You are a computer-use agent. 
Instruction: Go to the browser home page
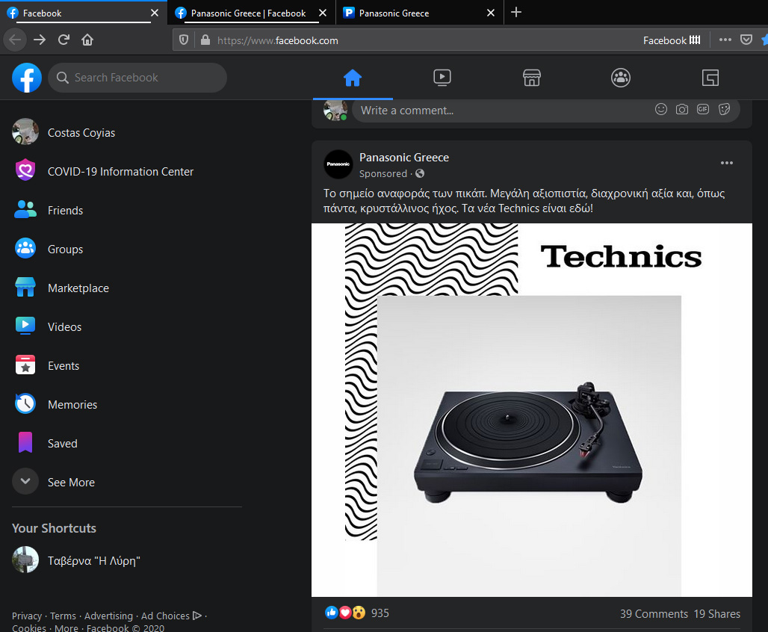tap(87, 40)
